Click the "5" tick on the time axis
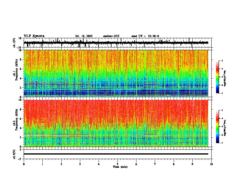 tap(117, 164)
